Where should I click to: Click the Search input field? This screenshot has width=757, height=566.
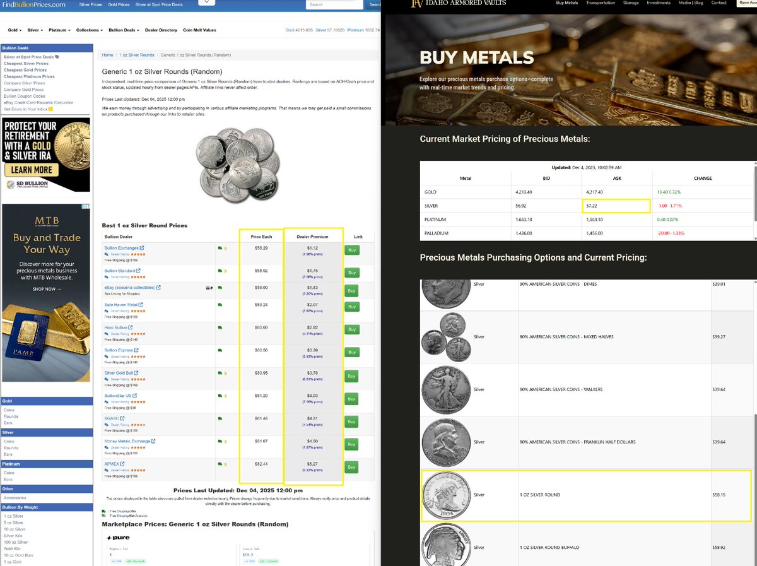tap(334, 4)
